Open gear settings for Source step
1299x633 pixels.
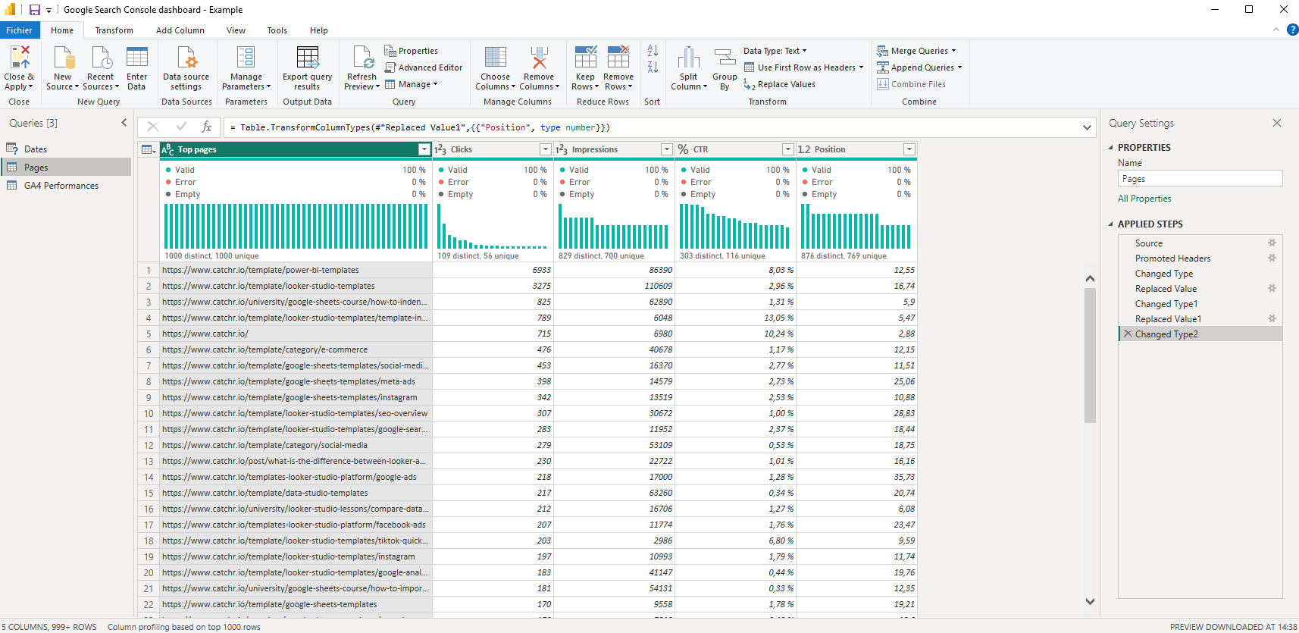pos(1272,243)
